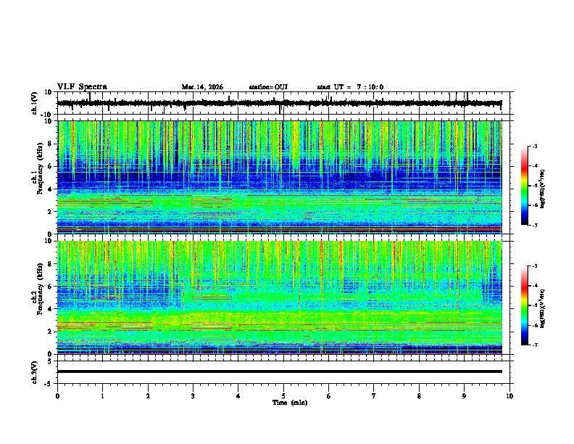Click the ch.1 spectrogram color scale bar
The image size is (574, 444).
click(524, 186)
